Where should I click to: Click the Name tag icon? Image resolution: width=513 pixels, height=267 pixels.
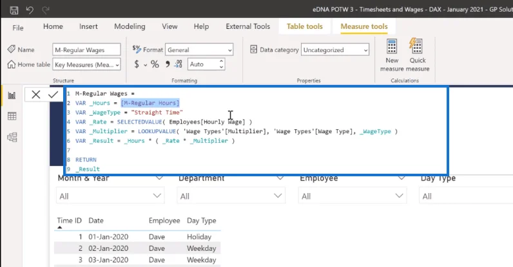(x=11, y=50)
